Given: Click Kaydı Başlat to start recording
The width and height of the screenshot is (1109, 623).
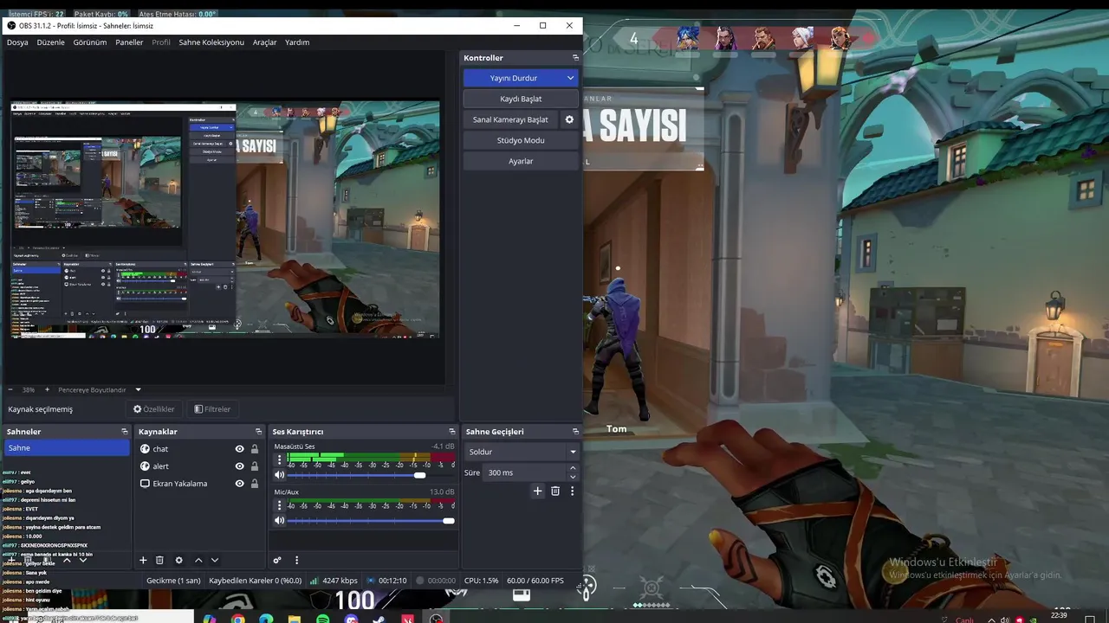Looking at the screenshot, I should click(521, 99).
